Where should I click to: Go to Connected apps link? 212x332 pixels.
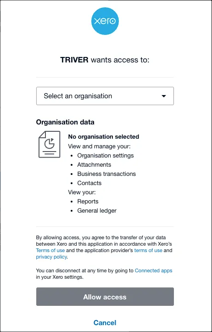154,270
